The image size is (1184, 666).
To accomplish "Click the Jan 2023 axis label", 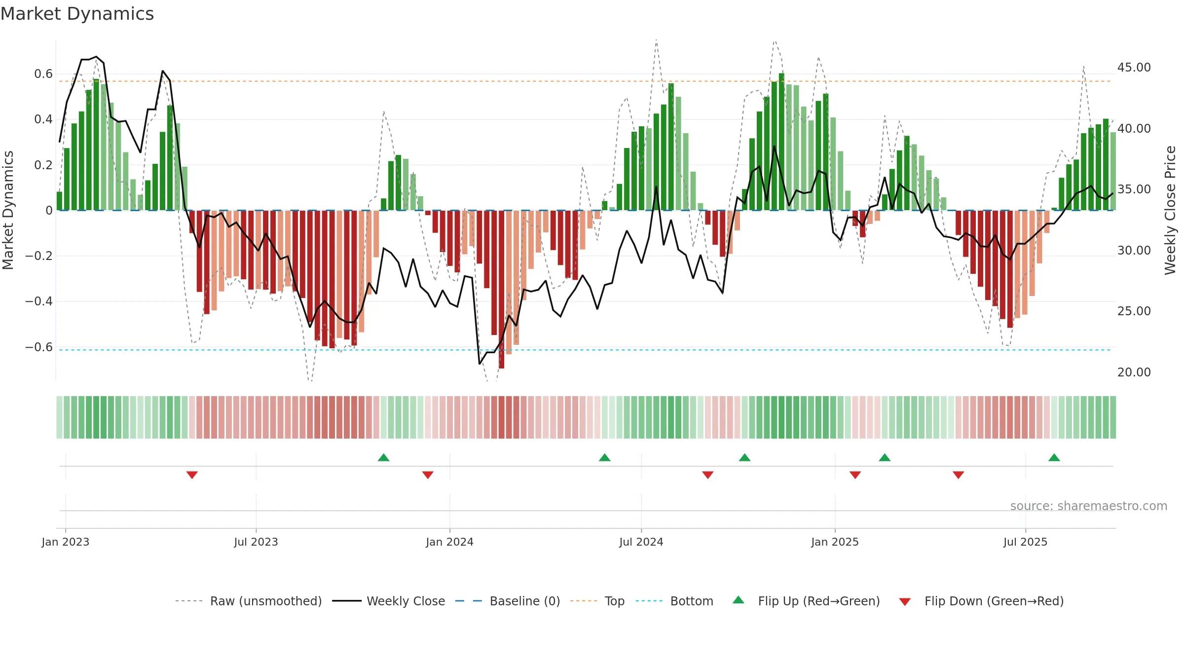I will click(66, 542).
